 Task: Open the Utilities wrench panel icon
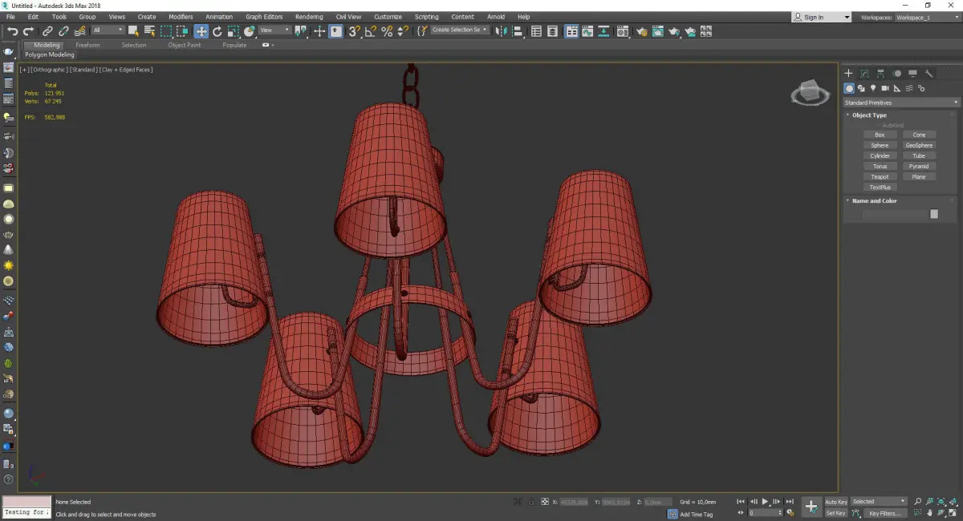coord(929,73)
